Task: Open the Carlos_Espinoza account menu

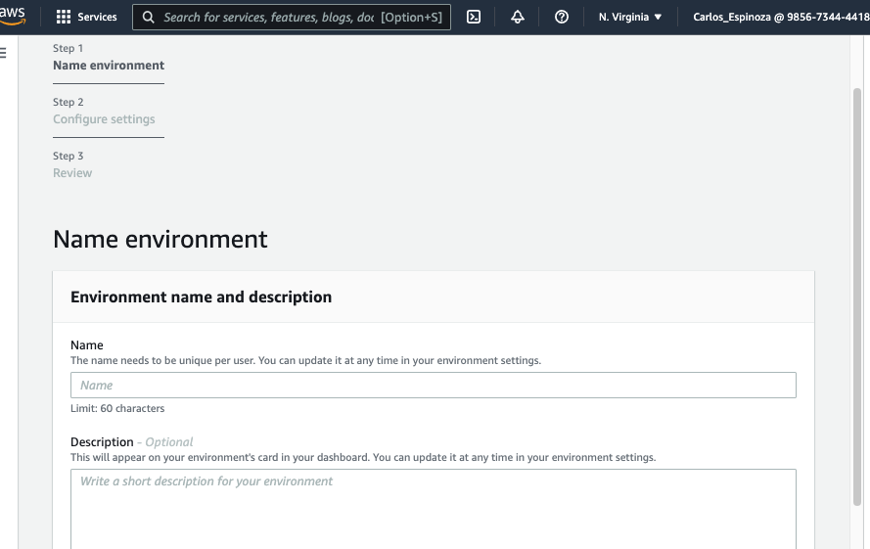Action: coord(781,18)
